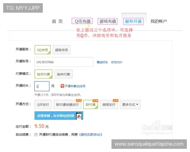Viewport: 190px width, 152px height.
Task: Open the 委托扣款协议 agreement link
Action: point(91,135)
